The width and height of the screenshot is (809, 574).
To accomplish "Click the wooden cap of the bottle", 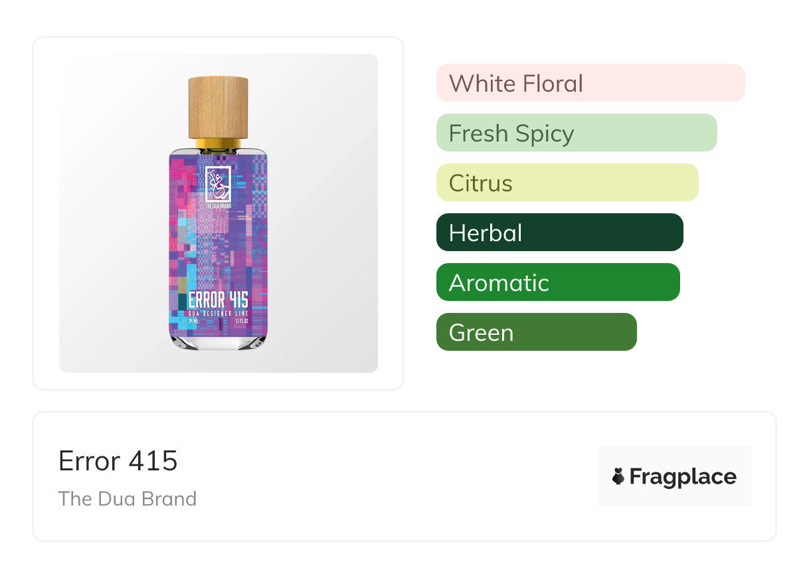I will (218, 107).
